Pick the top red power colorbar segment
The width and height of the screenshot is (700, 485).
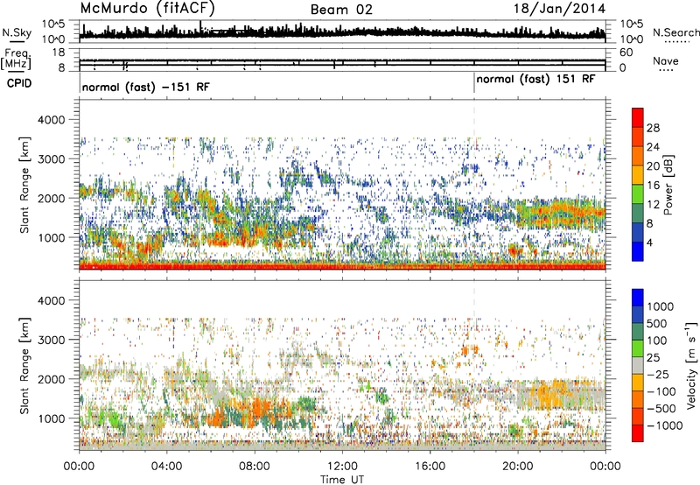pos(638,117)
